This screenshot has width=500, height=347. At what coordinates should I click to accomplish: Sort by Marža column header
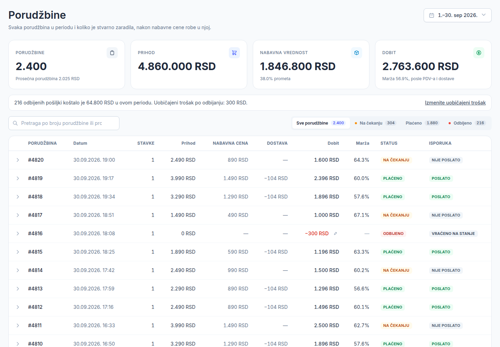coord(362,143)
